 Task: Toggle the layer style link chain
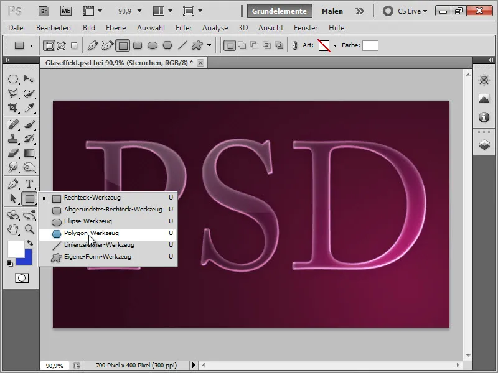(x=294, y=45)
